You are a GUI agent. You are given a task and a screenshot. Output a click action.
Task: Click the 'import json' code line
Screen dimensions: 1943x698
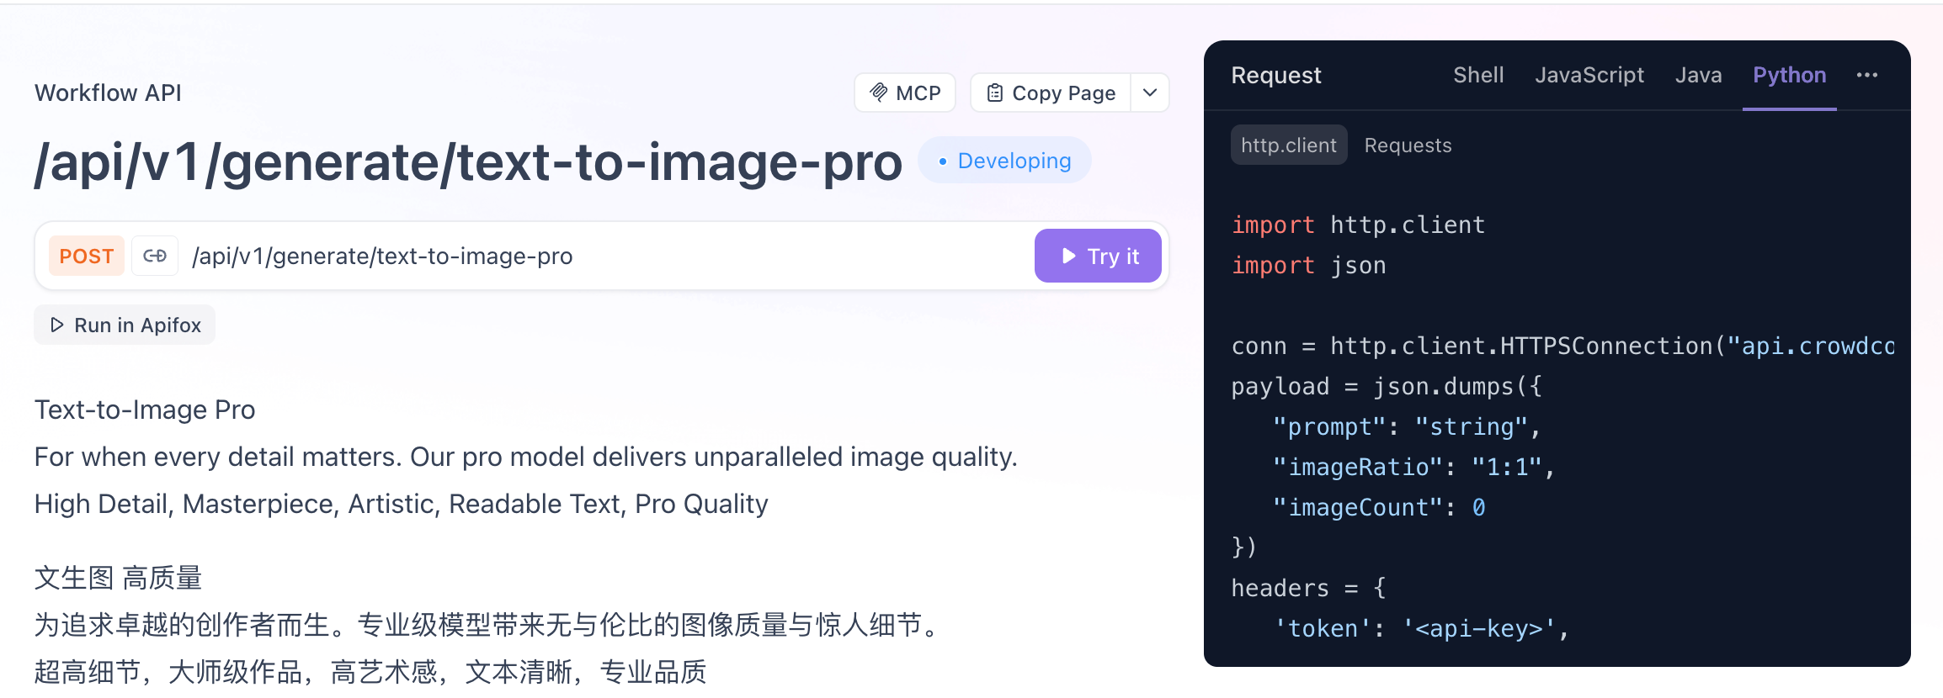[x=1308, y=265]
